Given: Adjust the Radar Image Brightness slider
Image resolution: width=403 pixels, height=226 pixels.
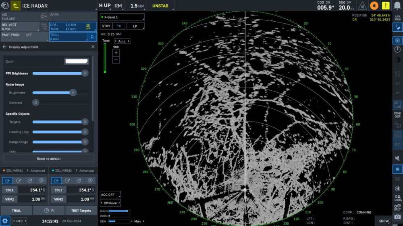Looking at the screenshot, I should [x=73, y=93].
